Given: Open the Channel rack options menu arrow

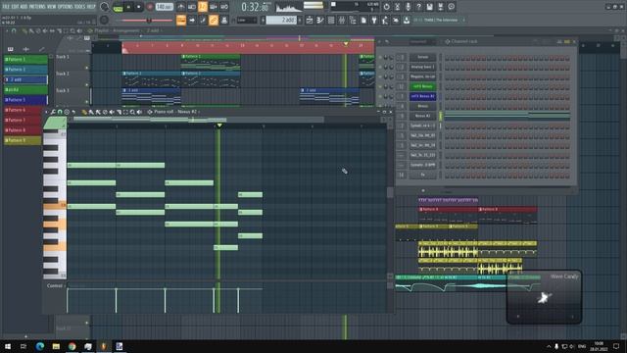Looking at the screenshot, I should (380, 41).
